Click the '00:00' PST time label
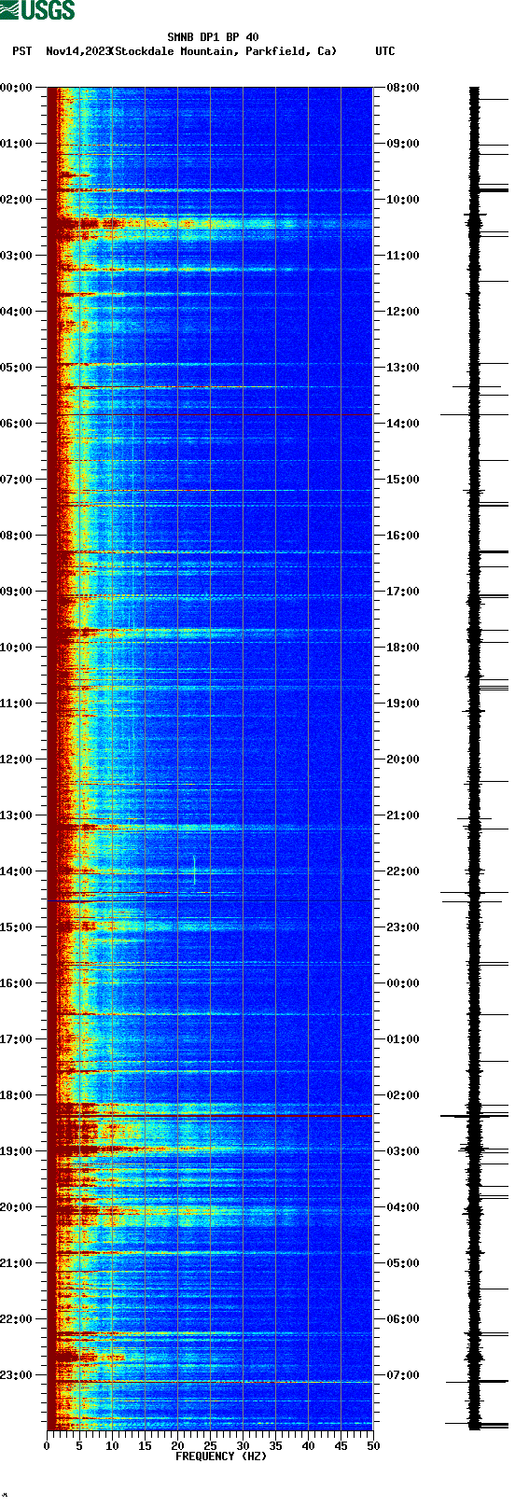Image resolution: width=515 pixels, height=1505 pixels. click(x=16, y=88)
